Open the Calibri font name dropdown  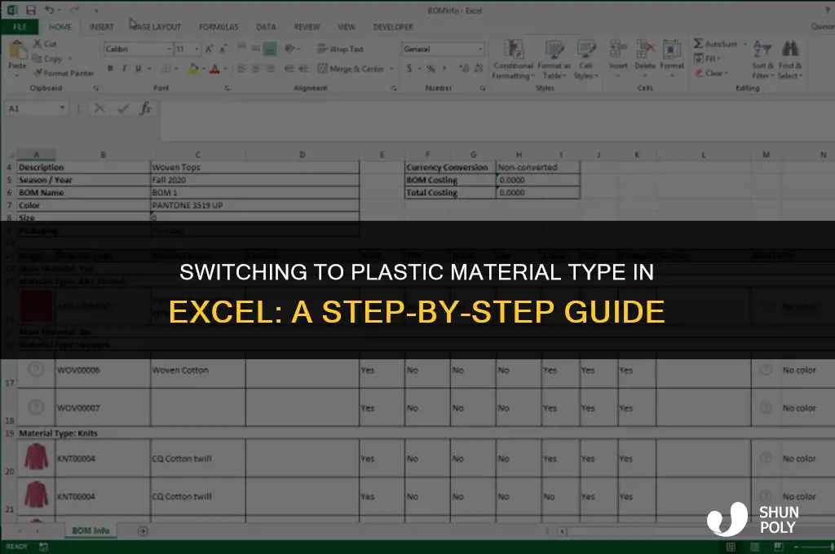(x=170, y=49)
